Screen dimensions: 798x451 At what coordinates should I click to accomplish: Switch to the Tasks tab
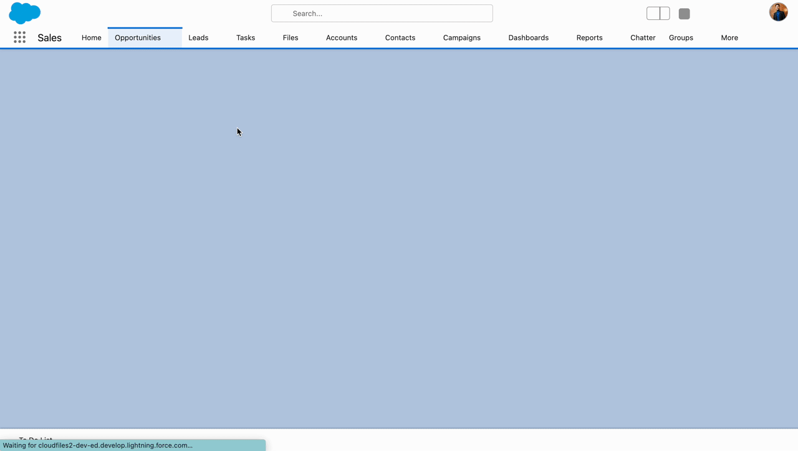point(246,37)
